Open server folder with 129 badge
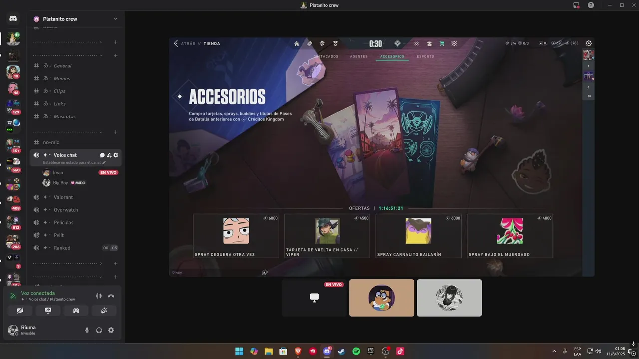This screenshot has height=359, width=639. [x=13, y=106]
